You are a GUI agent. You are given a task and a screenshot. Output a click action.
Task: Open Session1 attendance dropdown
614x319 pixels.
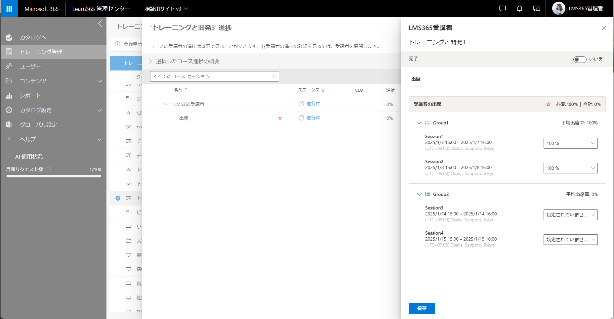[571, 143]
